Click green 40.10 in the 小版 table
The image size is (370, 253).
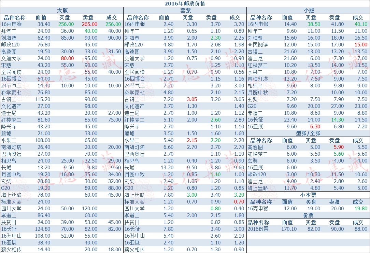click(x=361, y=24)
